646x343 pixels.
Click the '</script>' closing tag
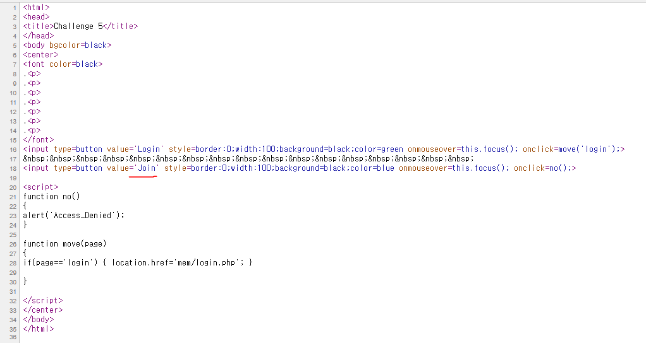click(x=43, y=300)
